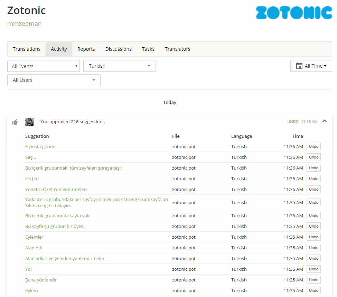Click the thumbs-up approval icon

(15, 122)
